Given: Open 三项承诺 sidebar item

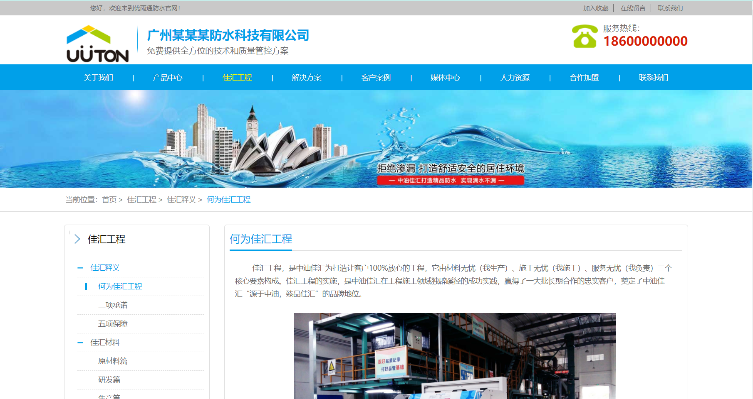Looking at the screenshot, I should (113, 305).
